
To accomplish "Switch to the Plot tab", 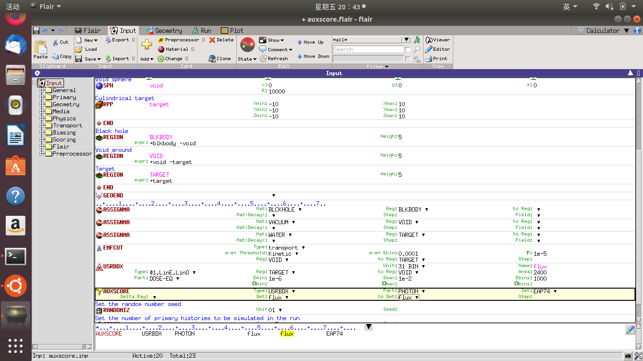I will pyautogui.click(x=232, y=31).
